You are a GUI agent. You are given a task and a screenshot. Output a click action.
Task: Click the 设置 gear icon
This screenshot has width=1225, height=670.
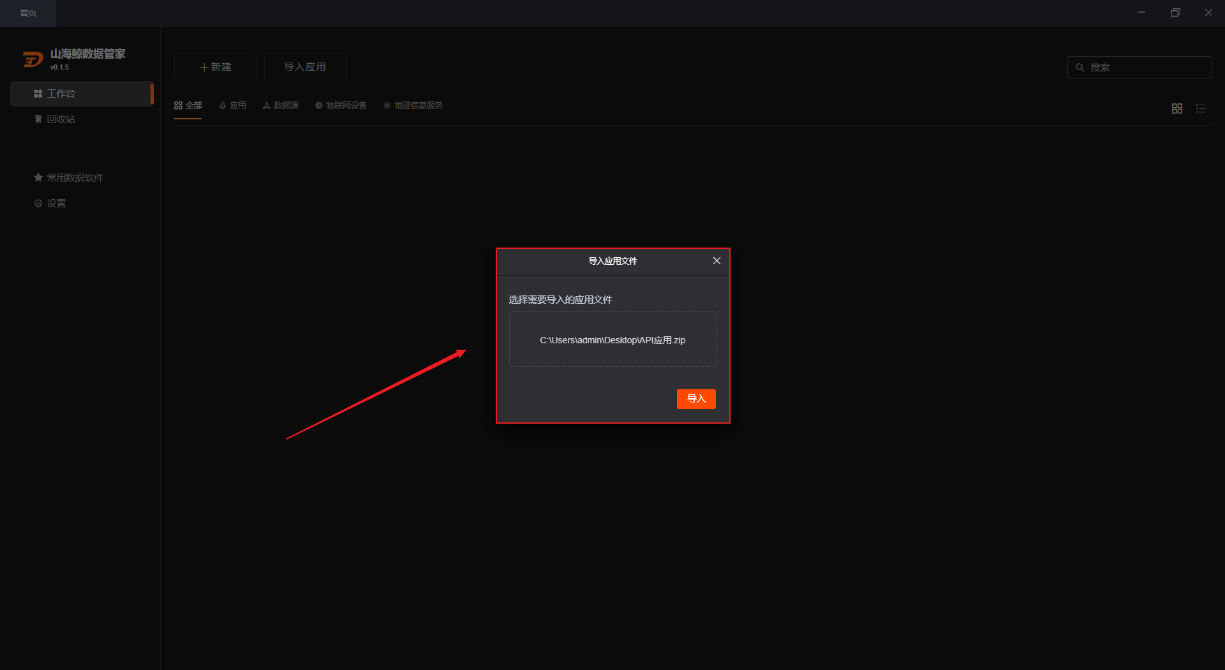coord(38,204)
